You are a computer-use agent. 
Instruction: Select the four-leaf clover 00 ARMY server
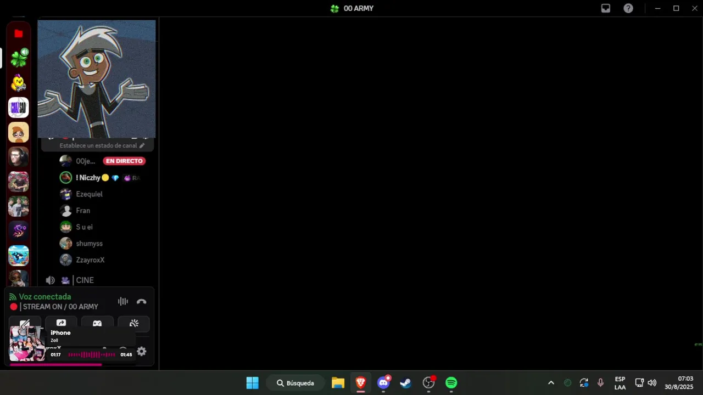(19, 58)
